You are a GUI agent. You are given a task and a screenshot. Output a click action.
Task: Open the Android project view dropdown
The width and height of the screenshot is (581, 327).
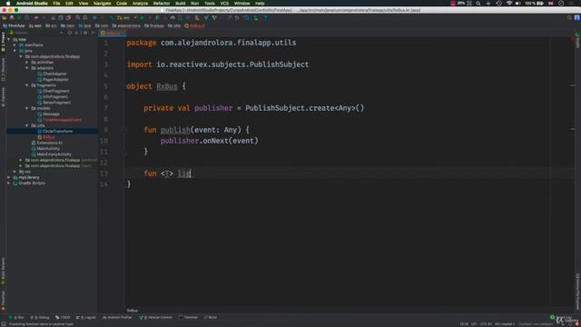[36, 33]
